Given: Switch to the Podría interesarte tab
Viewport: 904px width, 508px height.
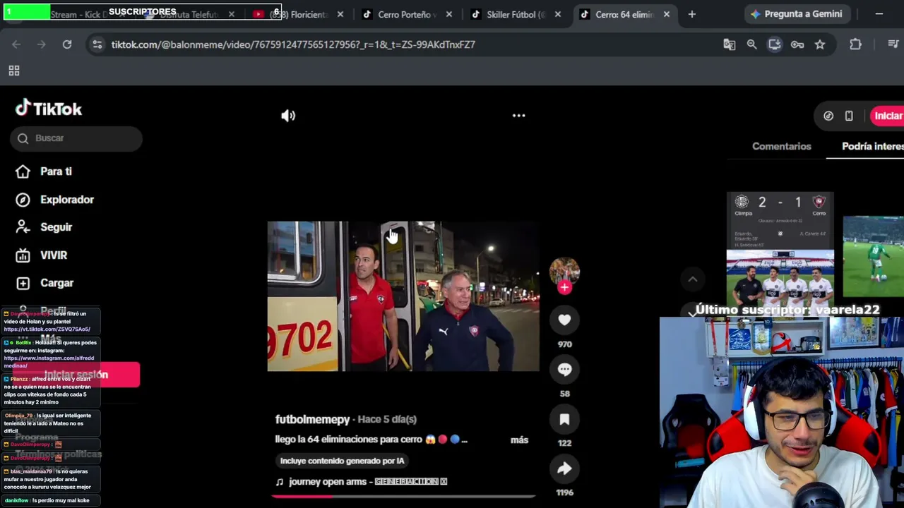Looking at the screenshot, I should 873,146.
